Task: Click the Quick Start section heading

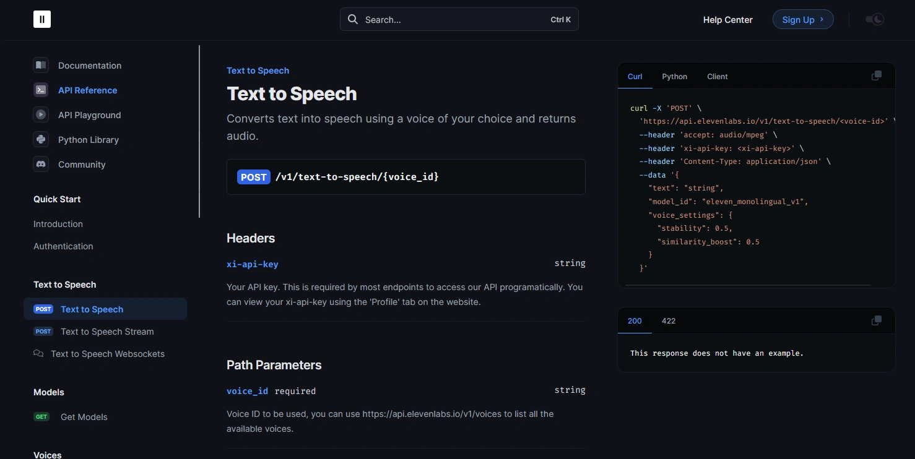Action: click(57, 199)
